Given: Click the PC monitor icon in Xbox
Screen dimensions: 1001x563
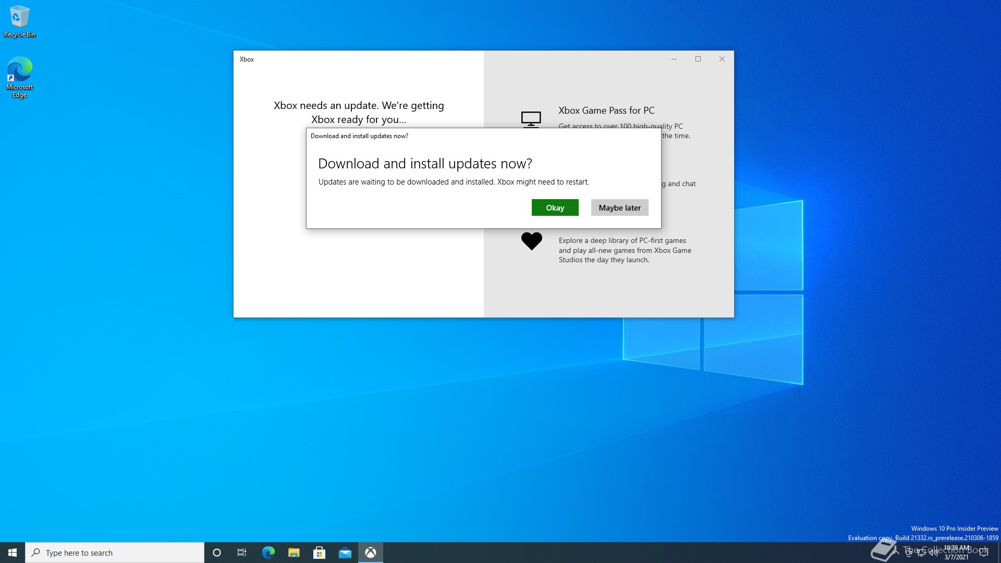Looking at the screenshot, I should (531, 119).
